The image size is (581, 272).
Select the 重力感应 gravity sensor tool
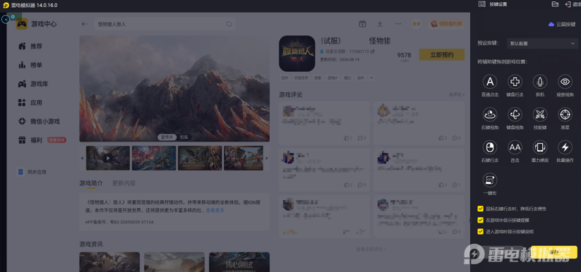click(540, 147)
